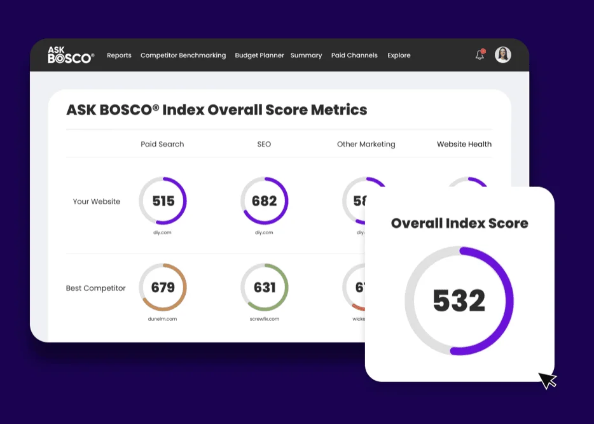Open the Reports menu
Image resolution: width=594 pixels, height=424 pixels.
119,55
